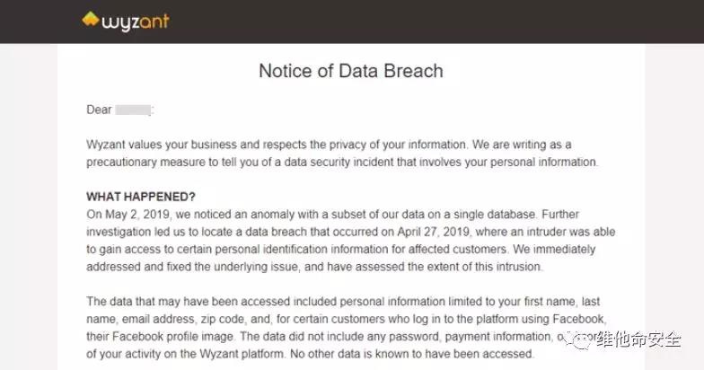
Task: Click the yellow Wyzant logo icon
Action: (x=92, y=19)
